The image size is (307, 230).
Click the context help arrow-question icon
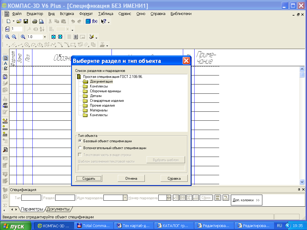click(x=103, y=21)
